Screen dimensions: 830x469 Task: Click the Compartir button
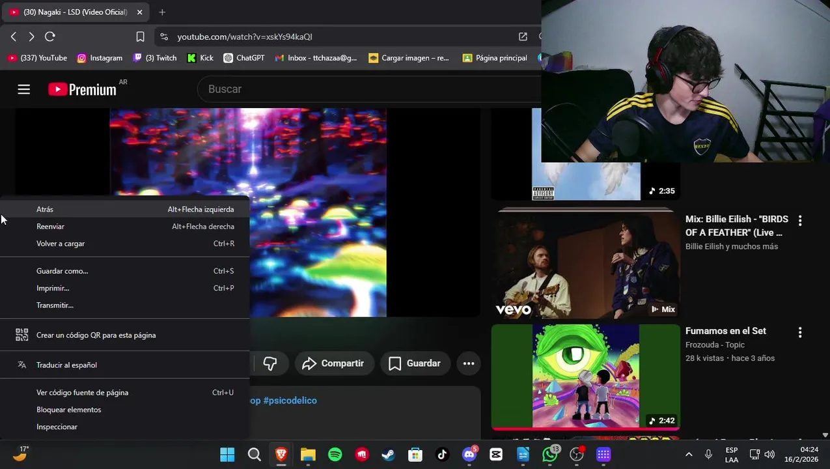(x=333, y=363)
